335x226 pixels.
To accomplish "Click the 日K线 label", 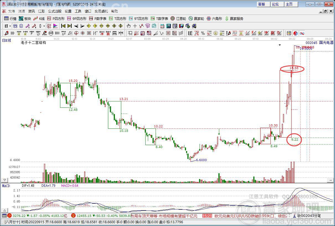I will point(7,41).
